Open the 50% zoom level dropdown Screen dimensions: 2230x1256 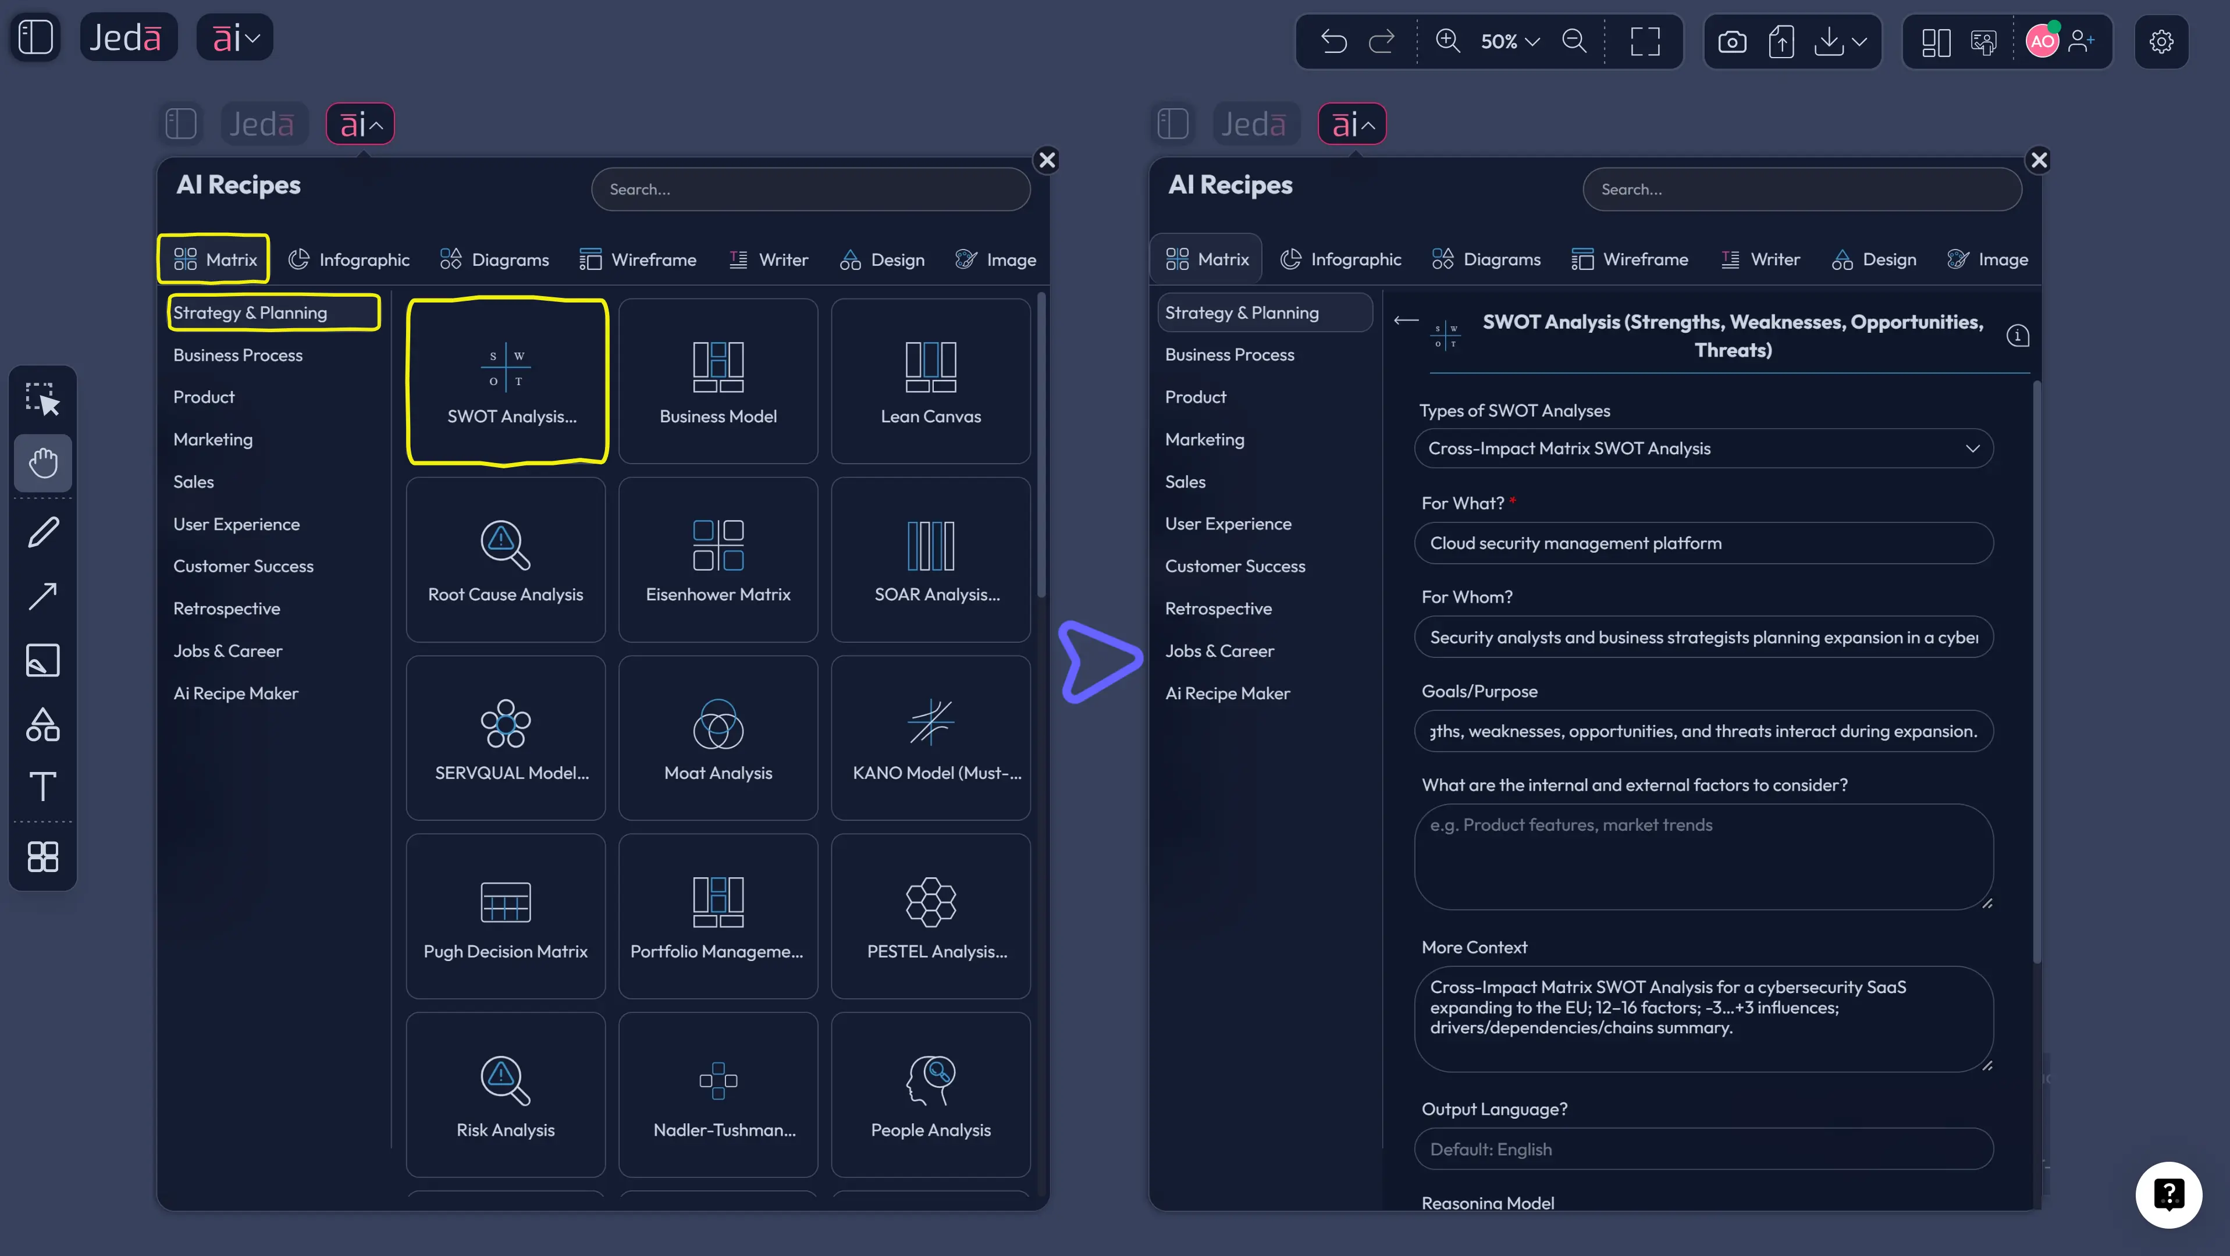pos(1511,41)
